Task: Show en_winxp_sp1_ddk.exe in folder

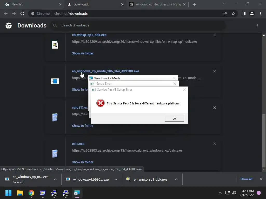Action: point(82,53)
